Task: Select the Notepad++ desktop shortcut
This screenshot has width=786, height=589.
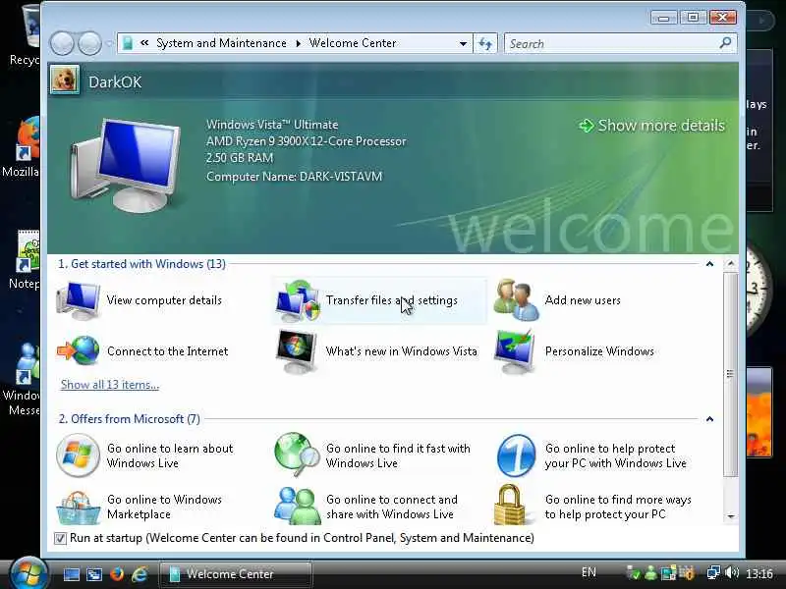Action: coord(23,259)
